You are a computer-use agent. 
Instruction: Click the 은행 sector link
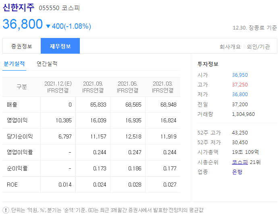[237, 172]
